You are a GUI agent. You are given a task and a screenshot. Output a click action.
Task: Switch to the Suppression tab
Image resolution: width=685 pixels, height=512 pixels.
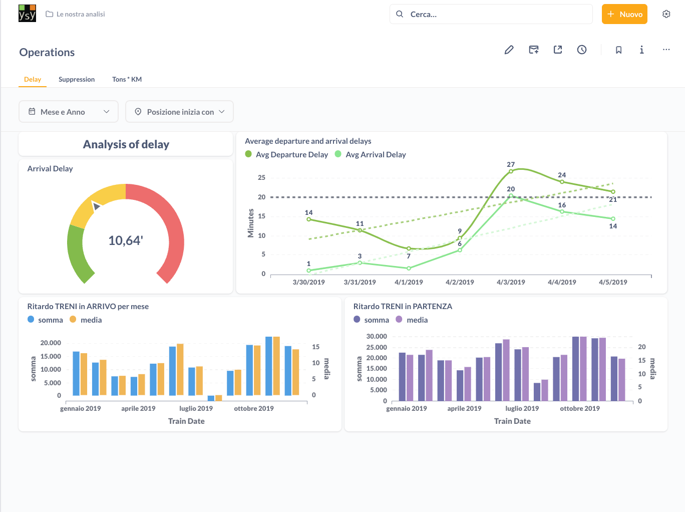(77, 79)
